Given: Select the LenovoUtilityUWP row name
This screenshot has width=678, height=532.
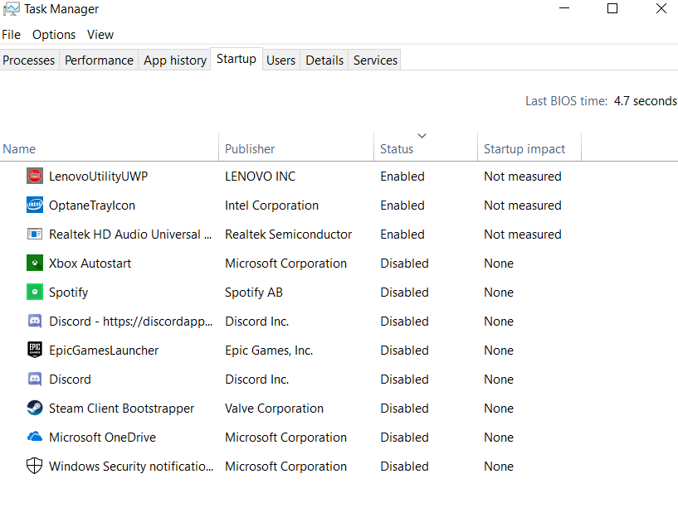Looking at the screenshot, I should 98,177.
